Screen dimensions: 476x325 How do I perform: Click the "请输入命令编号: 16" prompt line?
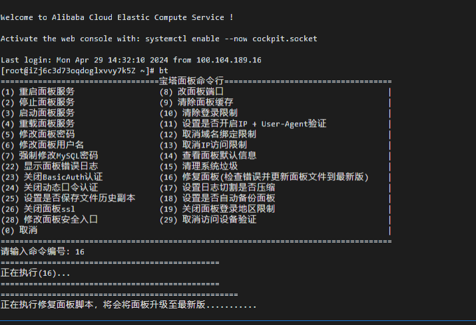point(43,252)
